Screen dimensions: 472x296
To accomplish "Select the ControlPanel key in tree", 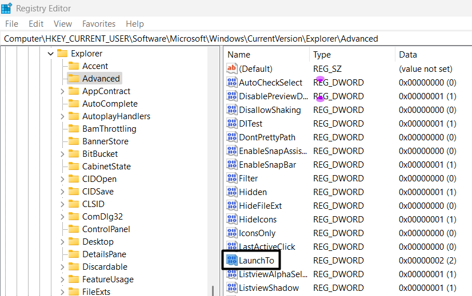I will point(106,229).
